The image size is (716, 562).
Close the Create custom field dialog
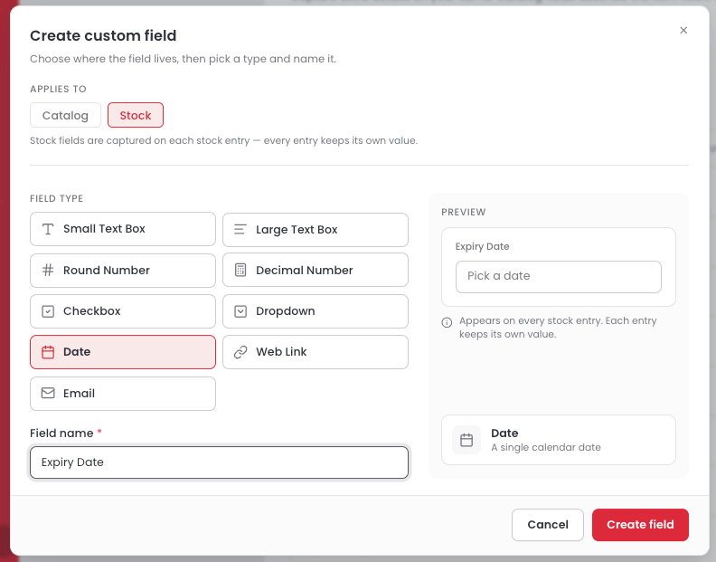pyautogui.click(x=683, y=30)
